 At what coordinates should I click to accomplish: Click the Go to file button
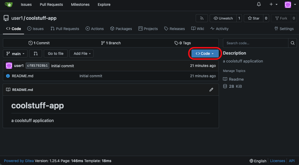56,54
